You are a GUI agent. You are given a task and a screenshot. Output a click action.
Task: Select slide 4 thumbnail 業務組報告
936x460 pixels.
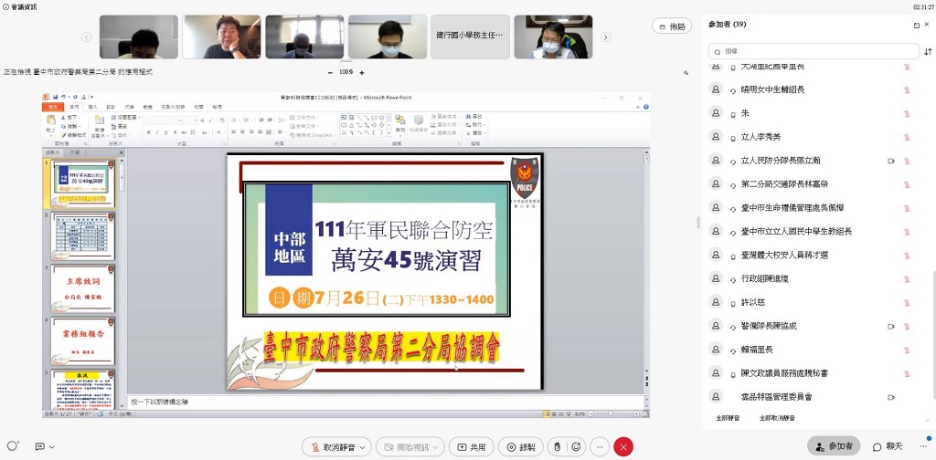83,340
